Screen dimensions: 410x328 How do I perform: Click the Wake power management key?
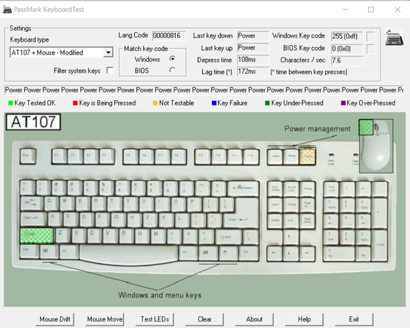tap(275, 156)
